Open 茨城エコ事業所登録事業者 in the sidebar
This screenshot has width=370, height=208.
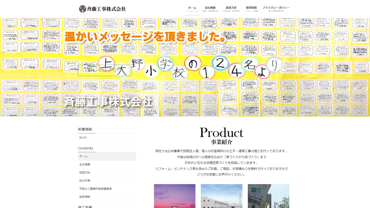(96, 189)
